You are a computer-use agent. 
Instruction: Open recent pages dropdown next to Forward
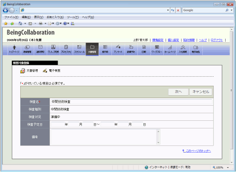pos(17,10)
